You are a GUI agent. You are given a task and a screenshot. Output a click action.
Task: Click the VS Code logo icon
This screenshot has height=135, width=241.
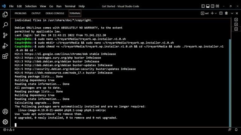[4, 6]
